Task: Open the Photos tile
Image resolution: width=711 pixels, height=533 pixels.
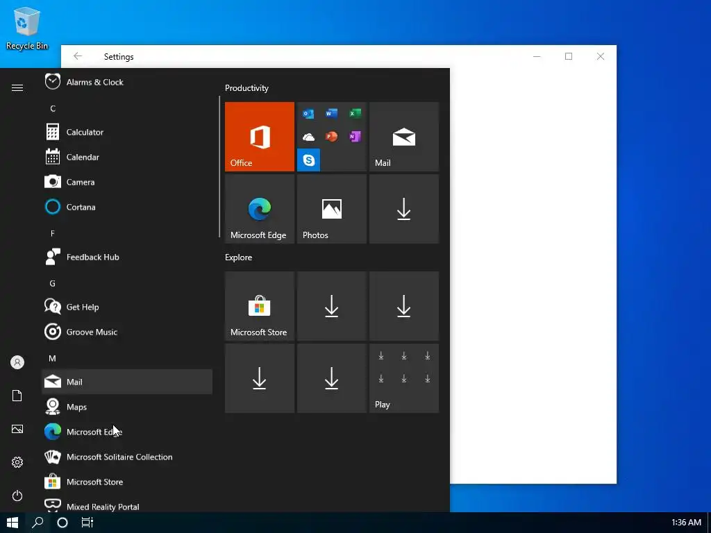Action: pos(331,209)
